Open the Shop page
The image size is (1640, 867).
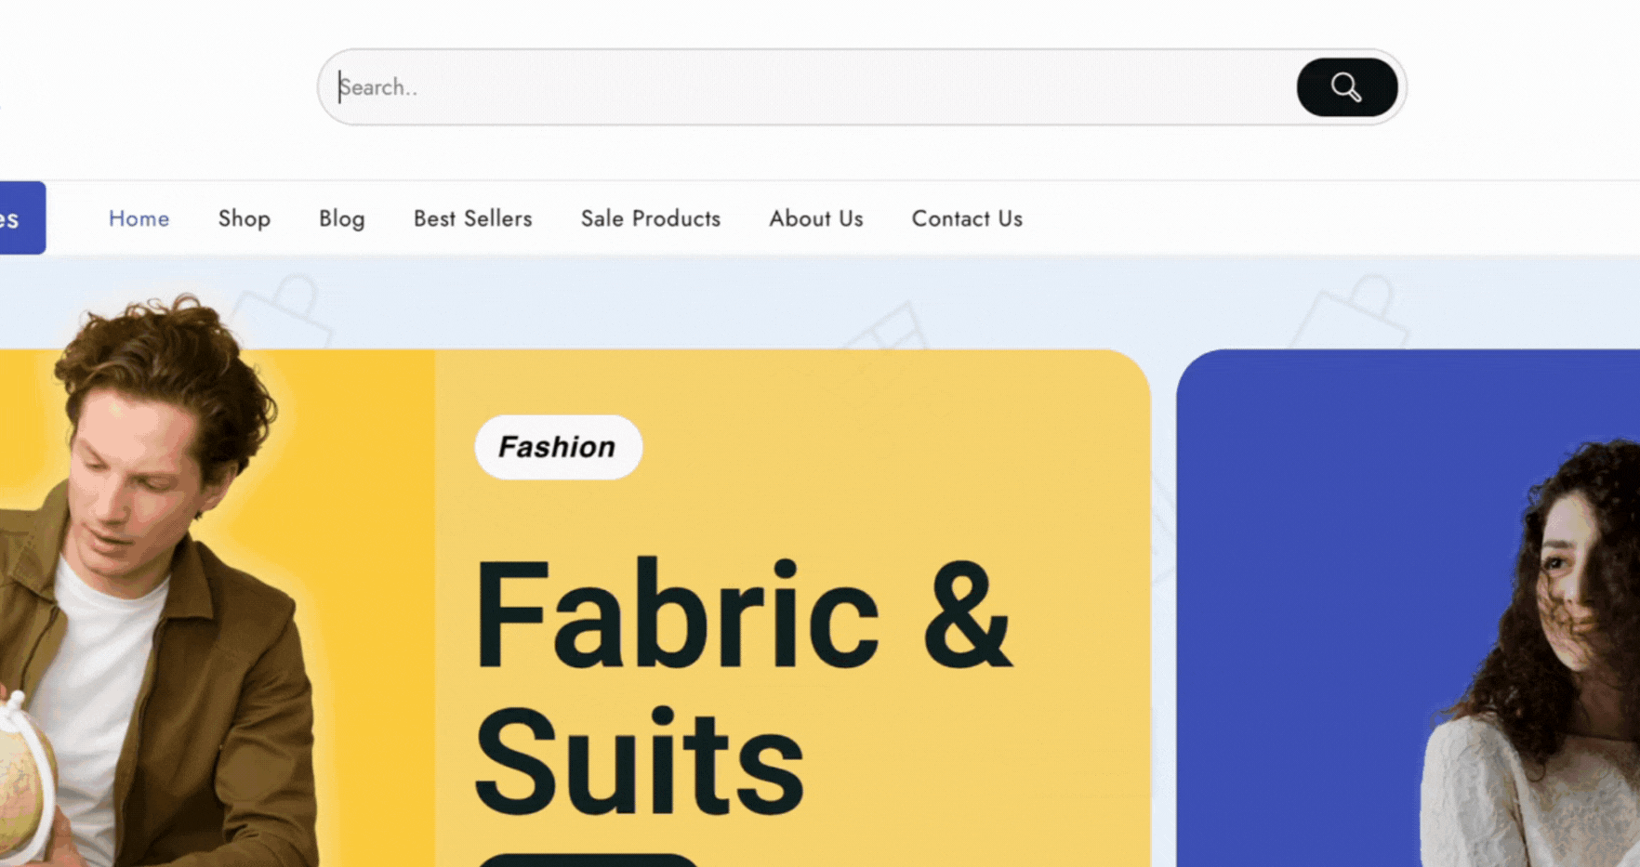point(244,218)
